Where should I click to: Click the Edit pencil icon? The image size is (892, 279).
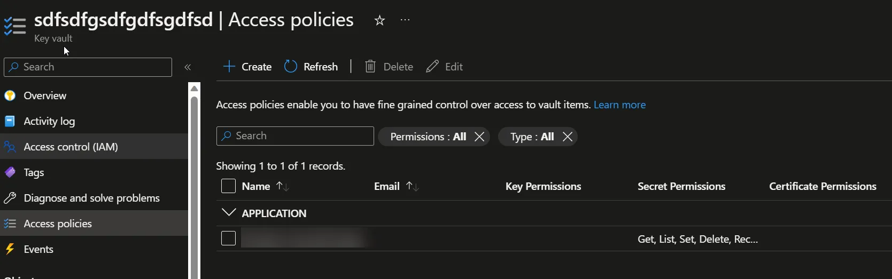click(x=432, y=67)
